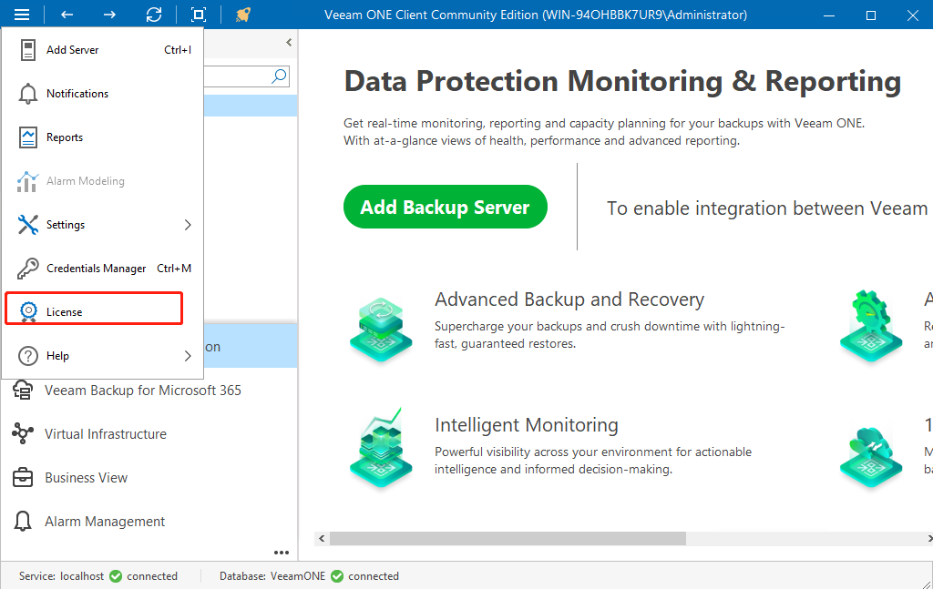The height and width of the screenshot is (589, 933).
Task: Click the rocket What's New icon
Action: (242, 14)
